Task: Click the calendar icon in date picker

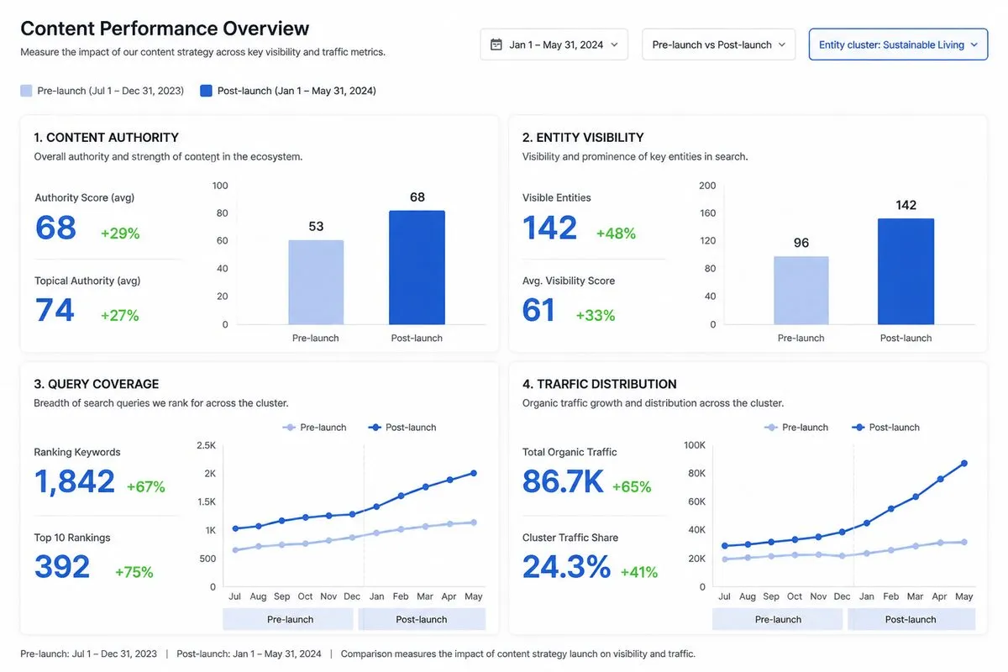Action: coord(496,45)
